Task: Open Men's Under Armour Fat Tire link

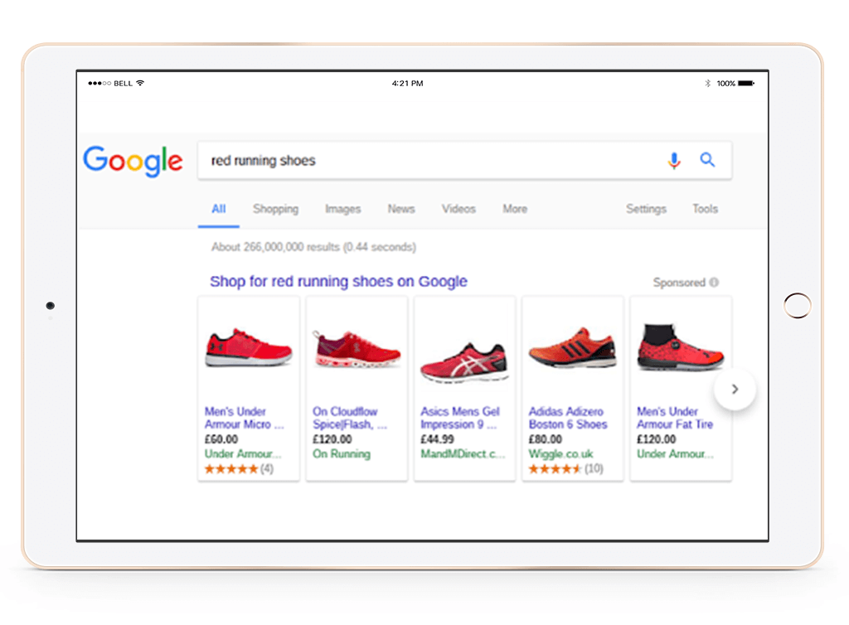Action: [675, 418]
